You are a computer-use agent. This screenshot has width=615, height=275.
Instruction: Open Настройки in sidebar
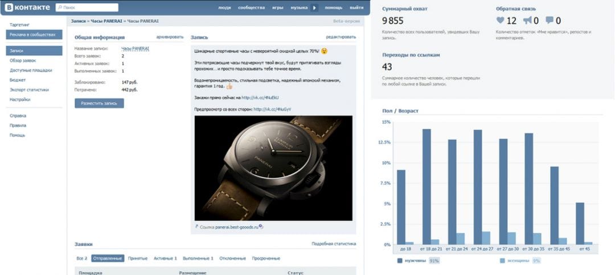coord(20,100)
